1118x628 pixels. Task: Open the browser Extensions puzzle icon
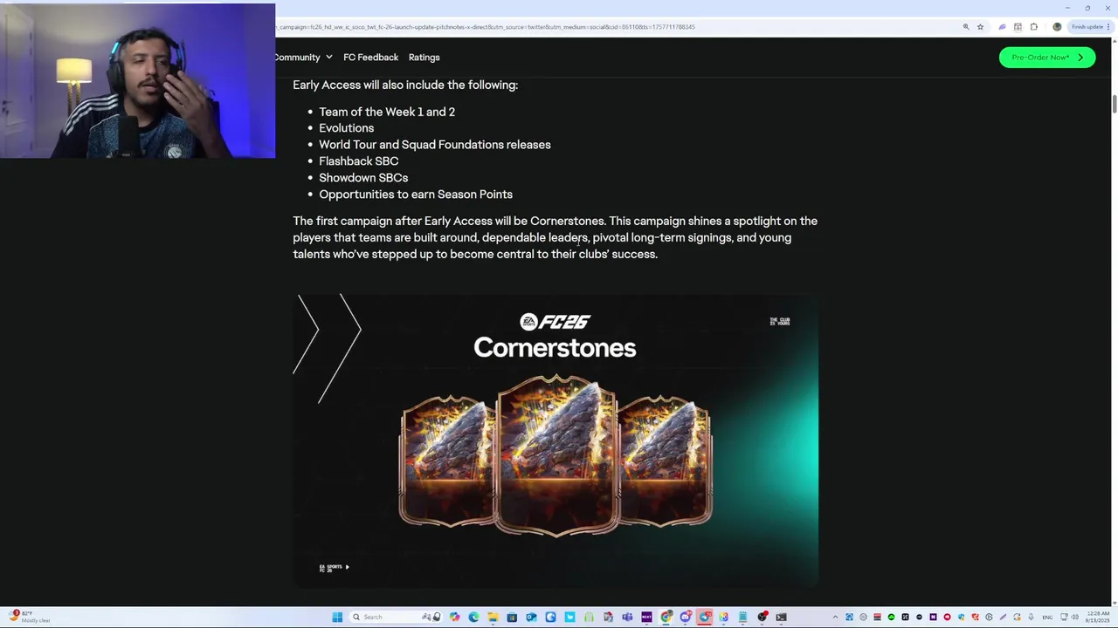1034,27
